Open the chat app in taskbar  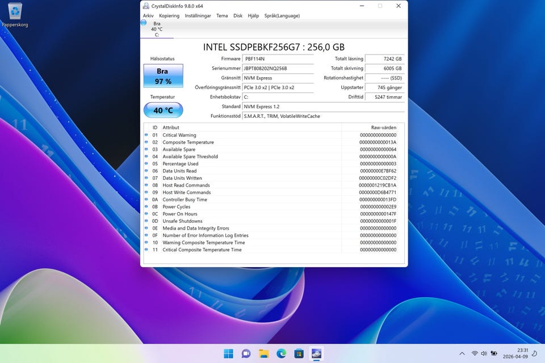pyautogui.click(x=246, y=353)
